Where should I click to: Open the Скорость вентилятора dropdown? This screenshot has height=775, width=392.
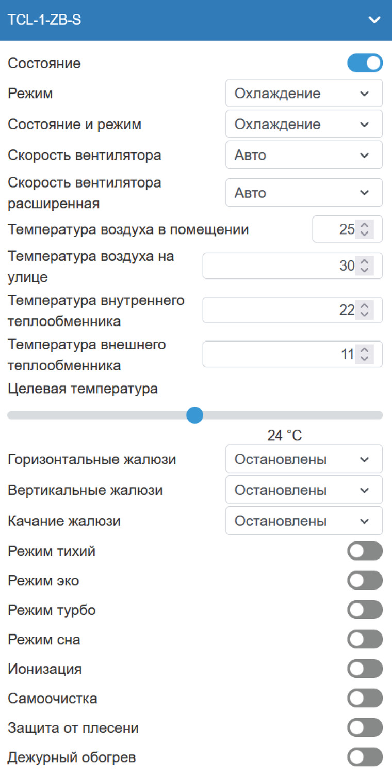[304, 155]
